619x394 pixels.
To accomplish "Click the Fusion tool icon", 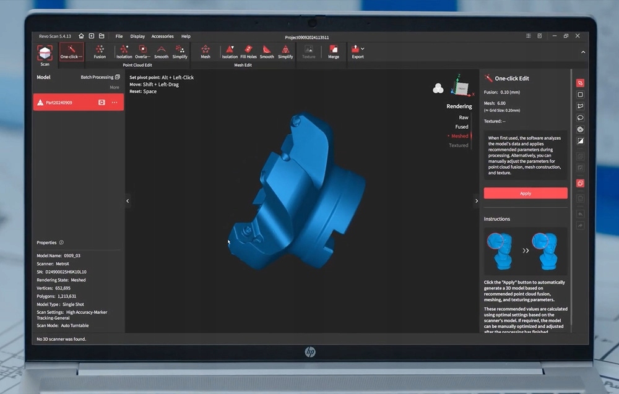I will click(x=100, y=51).
